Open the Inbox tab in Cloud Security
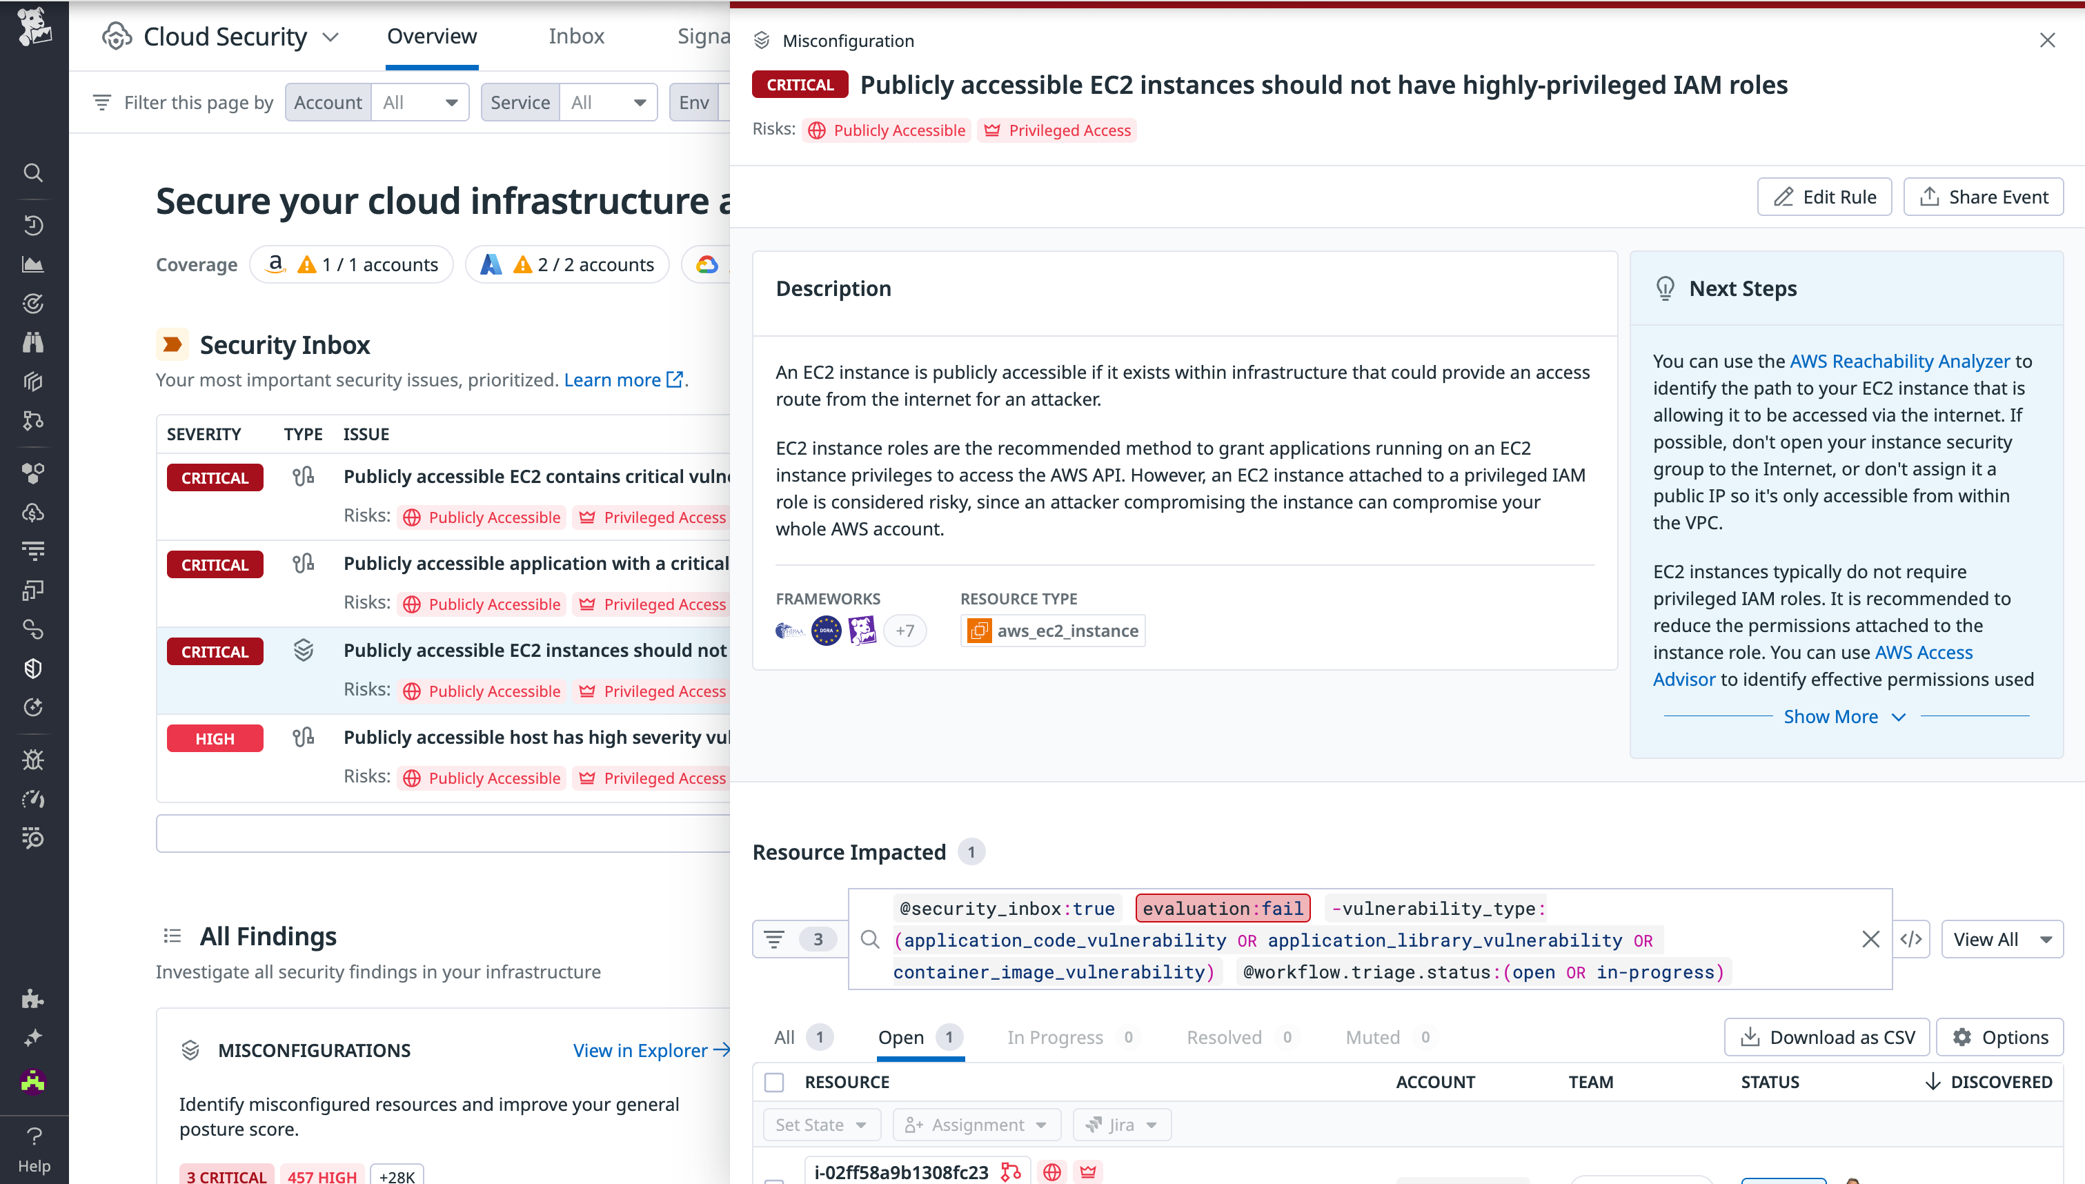 576,36
